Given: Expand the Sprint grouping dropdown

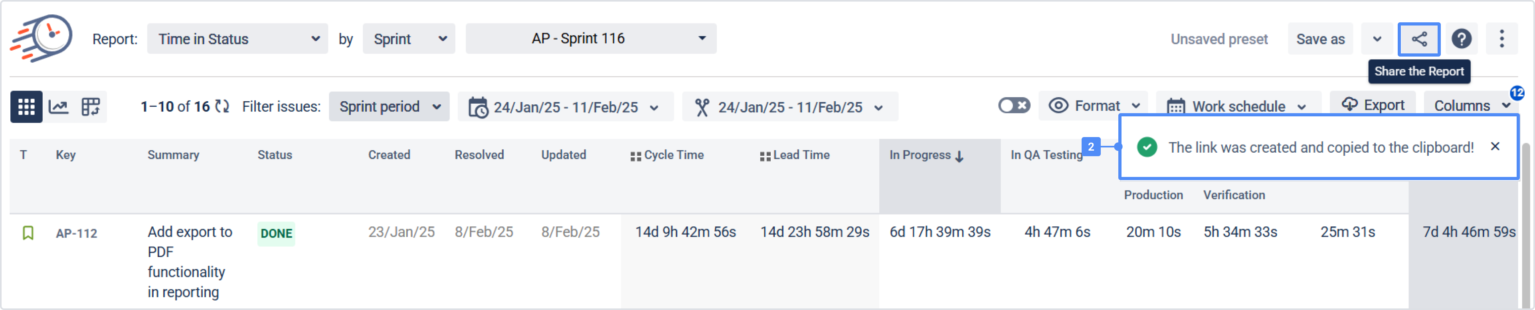Looking at the screenshot, I should 409,39.
